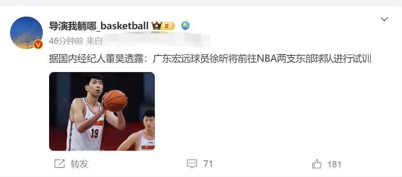Select the 转发 repost label
Image resolution: width=402 pixels, height=177 pixels.
pyautogui.click(x=79, y=164)
